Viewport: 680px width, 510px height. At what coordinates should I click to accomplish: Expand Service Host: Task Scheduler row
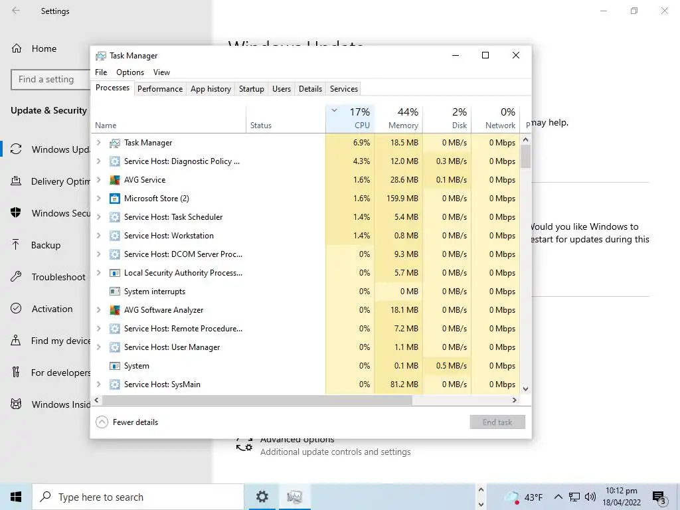[99, 217]
